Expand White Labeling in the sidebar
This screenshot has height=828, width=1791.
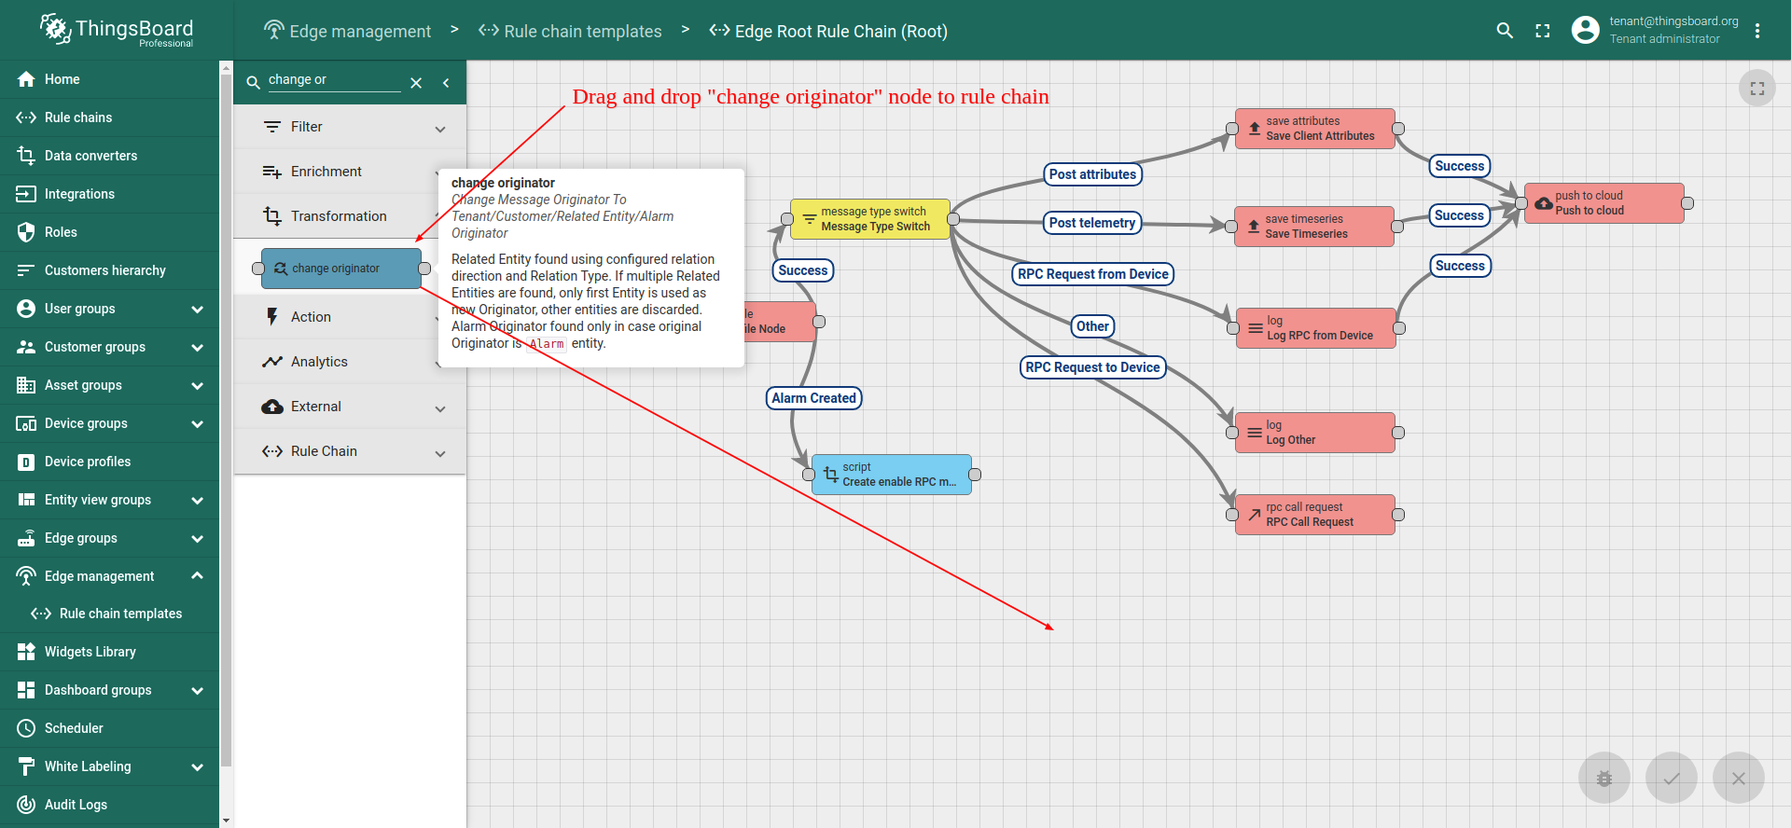(x=197, y=766)
